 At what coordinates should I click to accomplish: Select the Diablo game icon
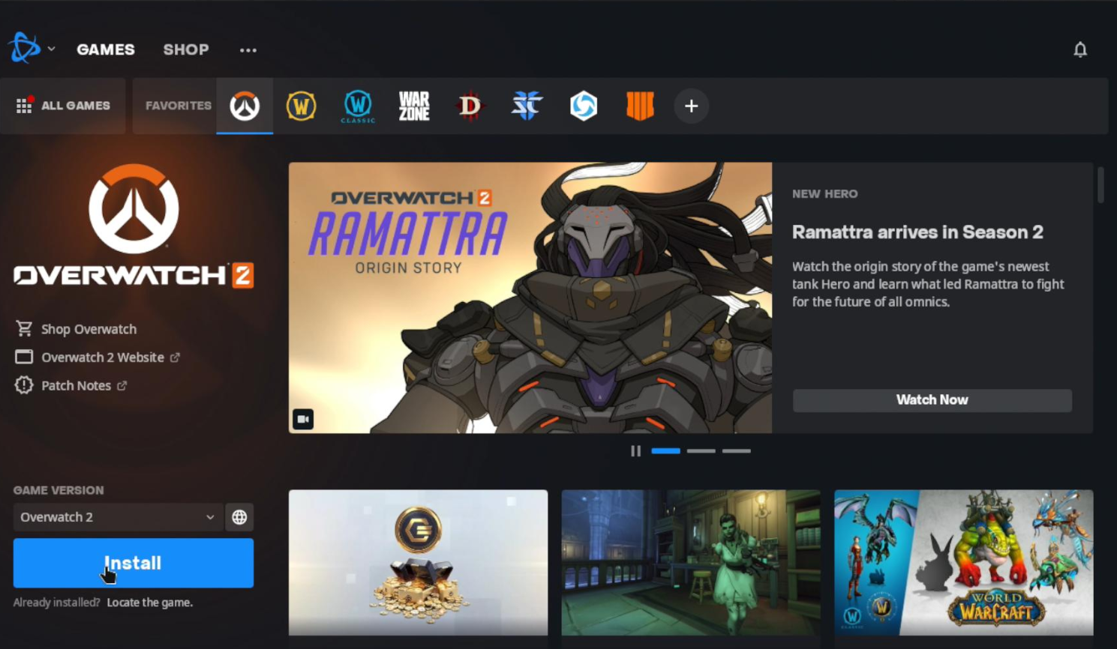(470, 106)
